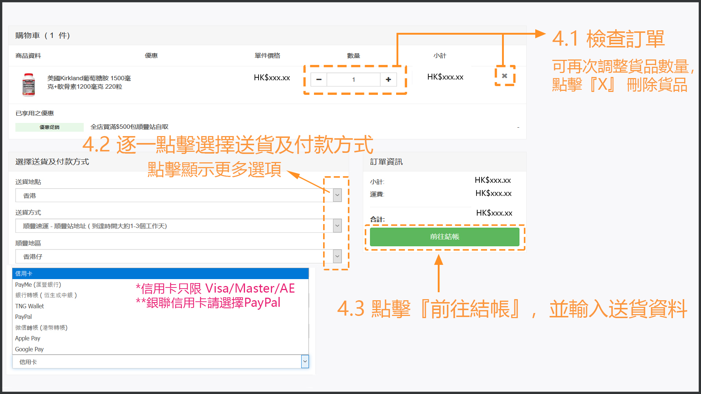Click the Kirkland product thumbnail image
701x394 pixels.
pyautogui.click(x=29, y=85)
